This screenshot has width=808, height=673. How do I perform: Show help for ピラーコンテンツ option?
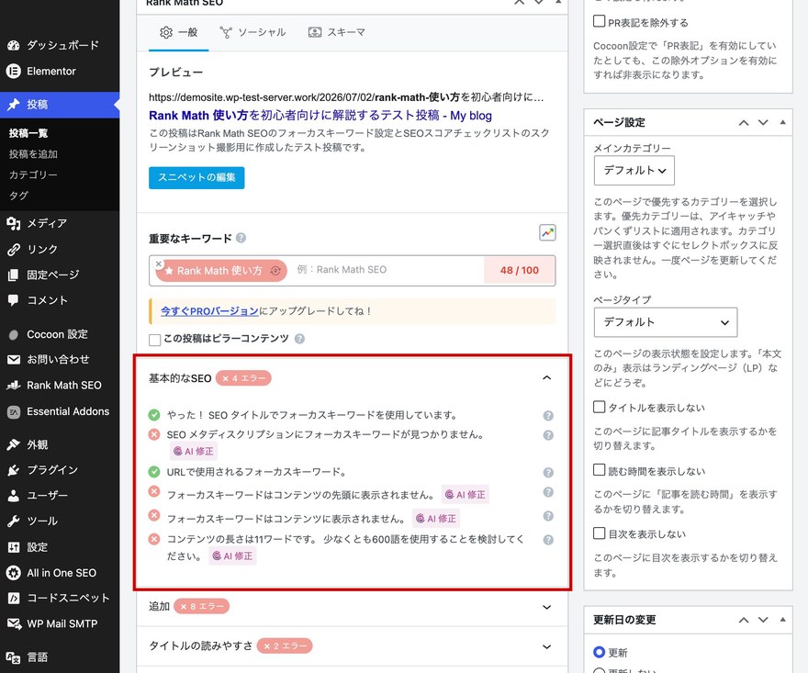[299, 339]
